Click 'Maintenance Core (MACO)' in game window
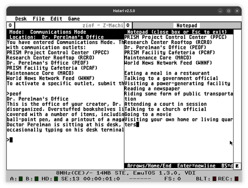The height and width of the screenshot is (188, 248). [41, 73]
